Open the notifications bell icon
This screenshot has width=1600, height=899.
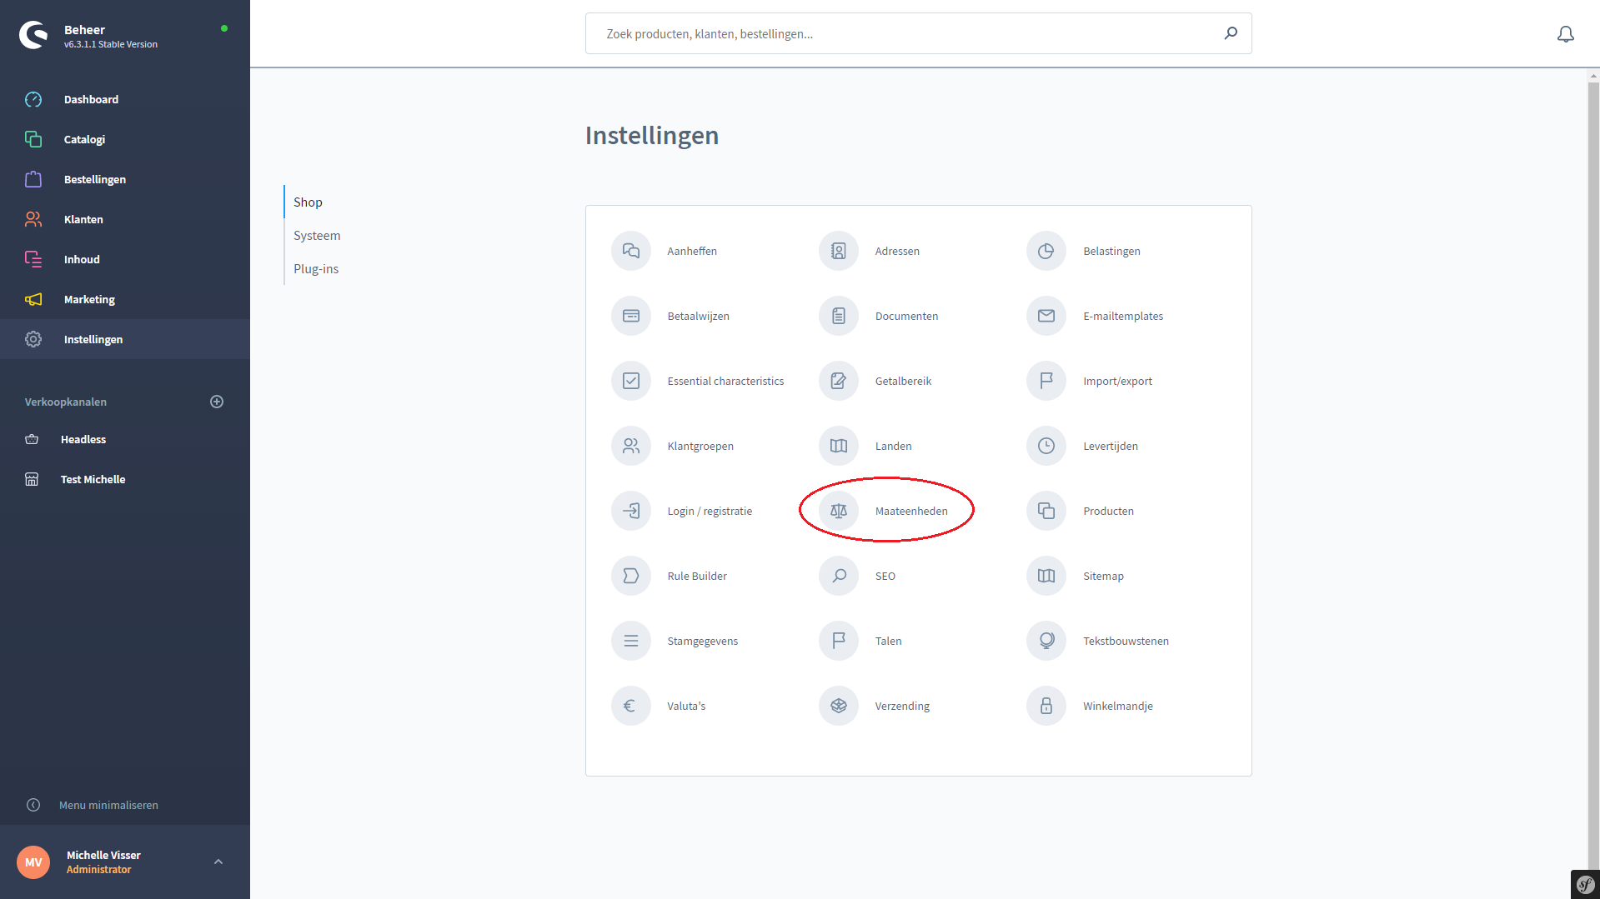click(x=1565, y=34)
